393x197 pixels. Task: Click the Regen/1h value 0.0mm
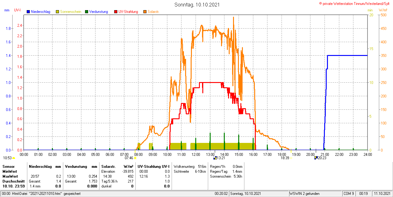click(x=237, y=166)
